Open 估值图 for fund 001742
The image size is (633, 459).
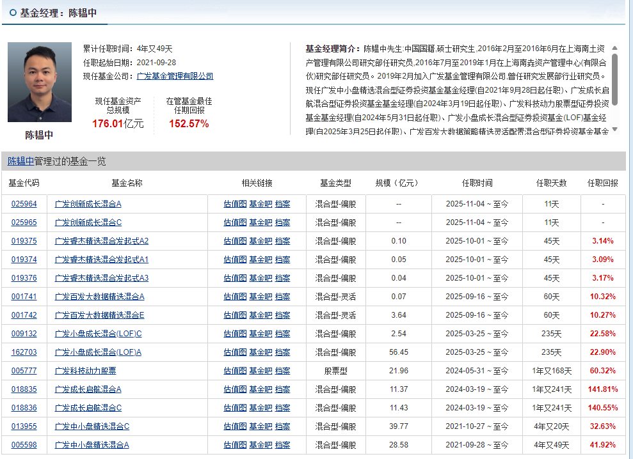pos(235,315)
